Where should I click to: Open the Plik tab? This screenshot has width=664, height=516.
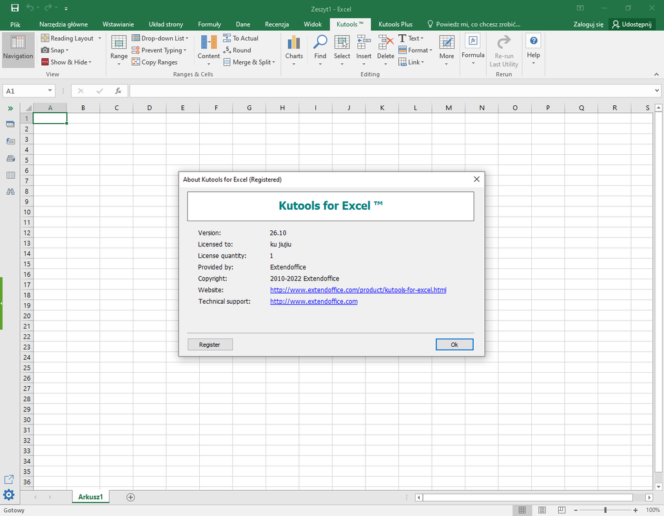pyautogui.click(x=15, y=24)
